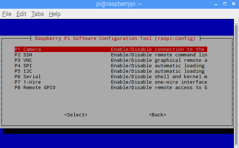Click the vertical scrollbar thumb

click(236, 84)
